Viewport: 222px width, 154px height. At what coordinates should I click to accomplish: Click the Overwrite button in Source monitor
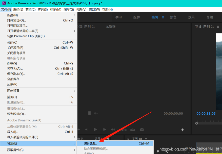pos(133,130)
